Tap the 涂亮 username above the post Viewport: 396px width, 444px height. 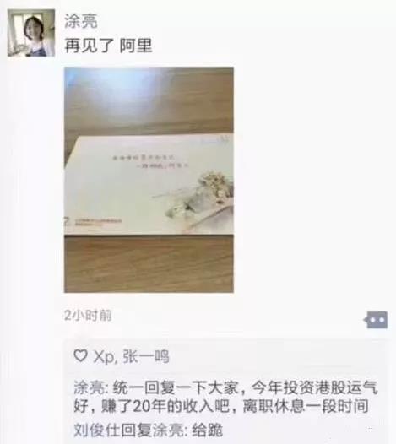pyautogui.click(x=81, y=21)
